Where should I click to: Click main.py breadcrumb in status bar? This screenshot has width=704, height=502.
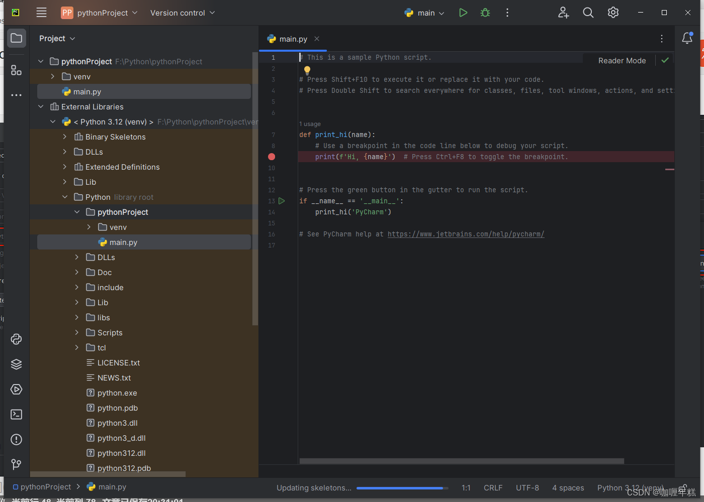107,487
